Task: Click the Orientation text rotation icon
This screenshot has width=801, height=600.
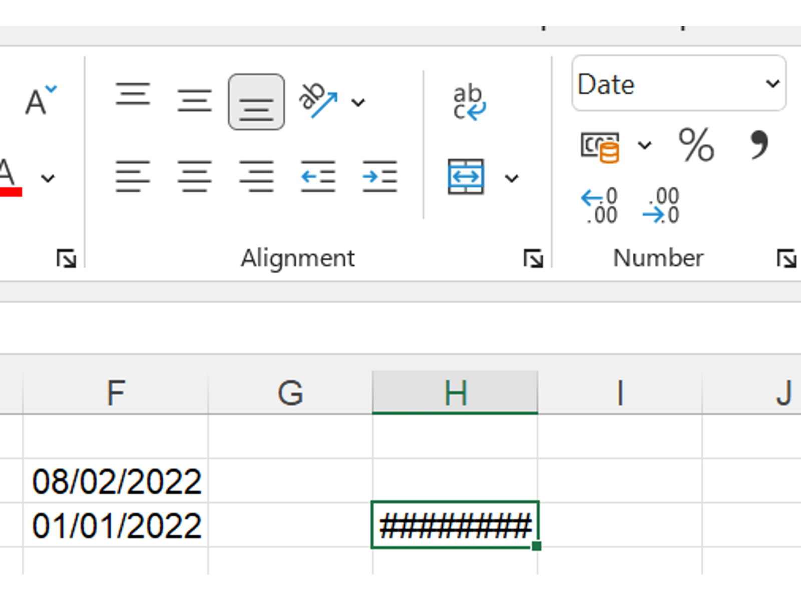Action: (x=317, y=101)
